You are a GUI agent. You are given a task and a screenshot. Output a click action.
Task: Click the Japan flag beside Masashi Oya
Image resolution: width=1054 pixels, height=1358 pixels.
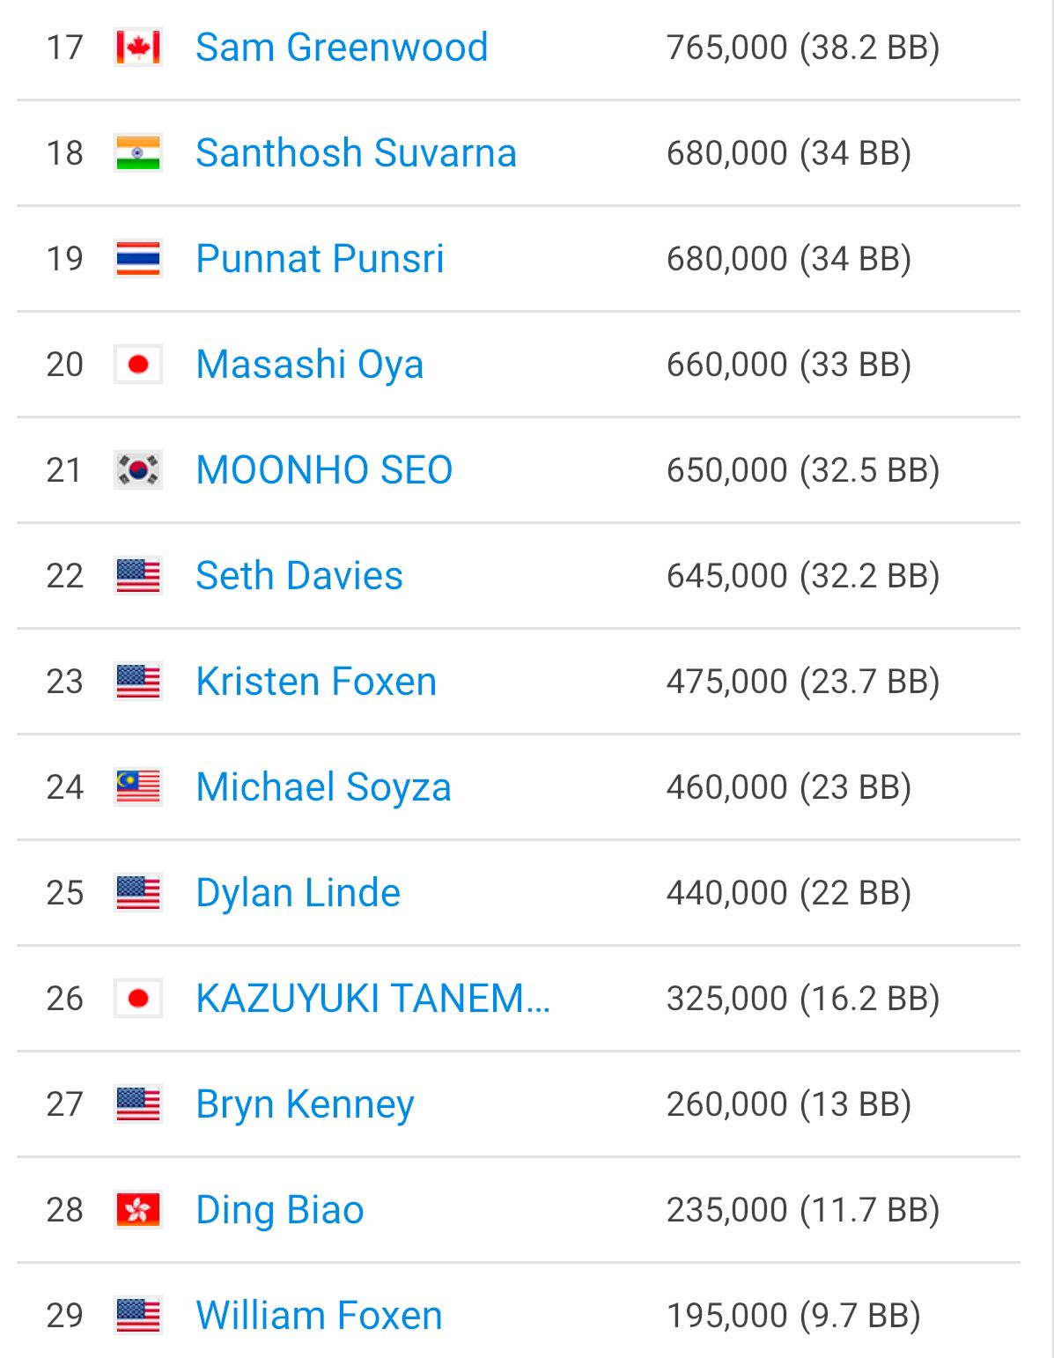point(138,365)
